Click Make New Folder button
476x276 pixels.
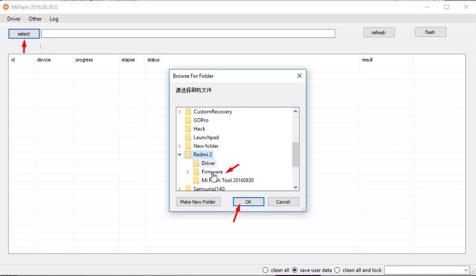[x=198, y=201]
